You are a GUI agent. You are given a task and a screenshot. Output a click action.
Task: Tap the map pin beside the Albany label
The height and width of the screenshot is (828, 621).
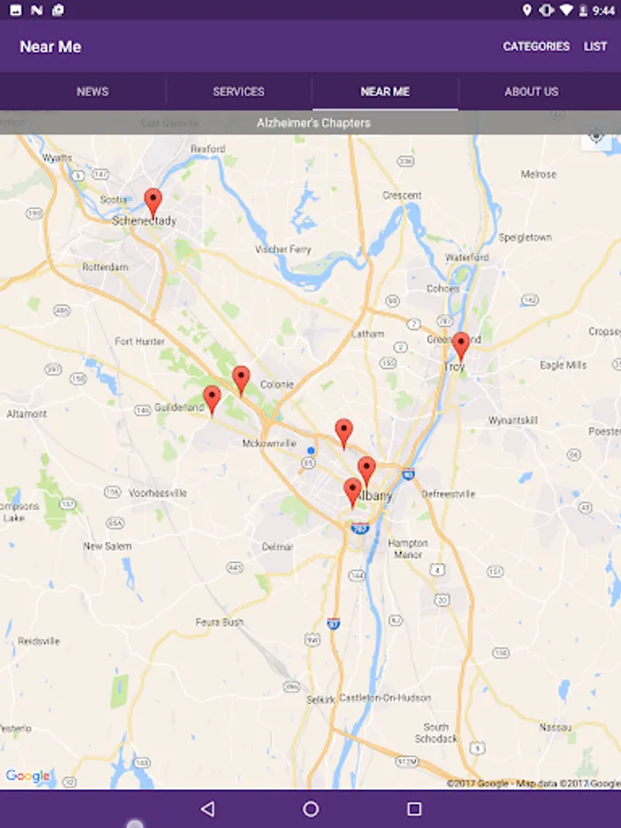pyautogui.click(x=352, y=493)
